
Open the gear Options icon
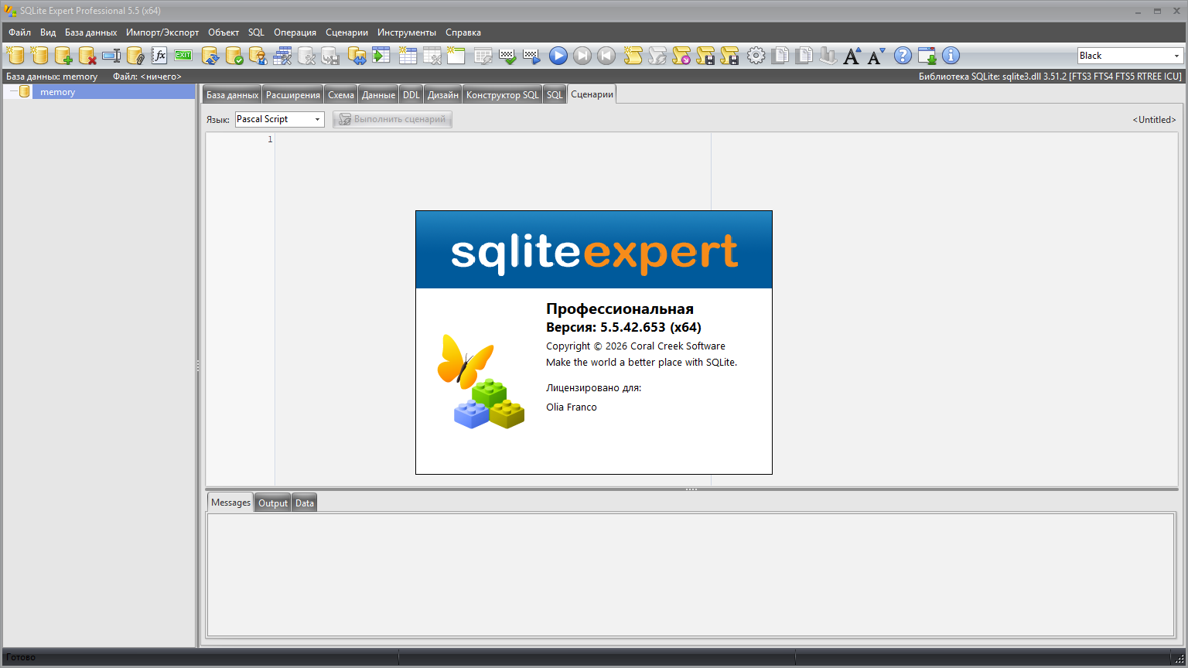(756, 56)
